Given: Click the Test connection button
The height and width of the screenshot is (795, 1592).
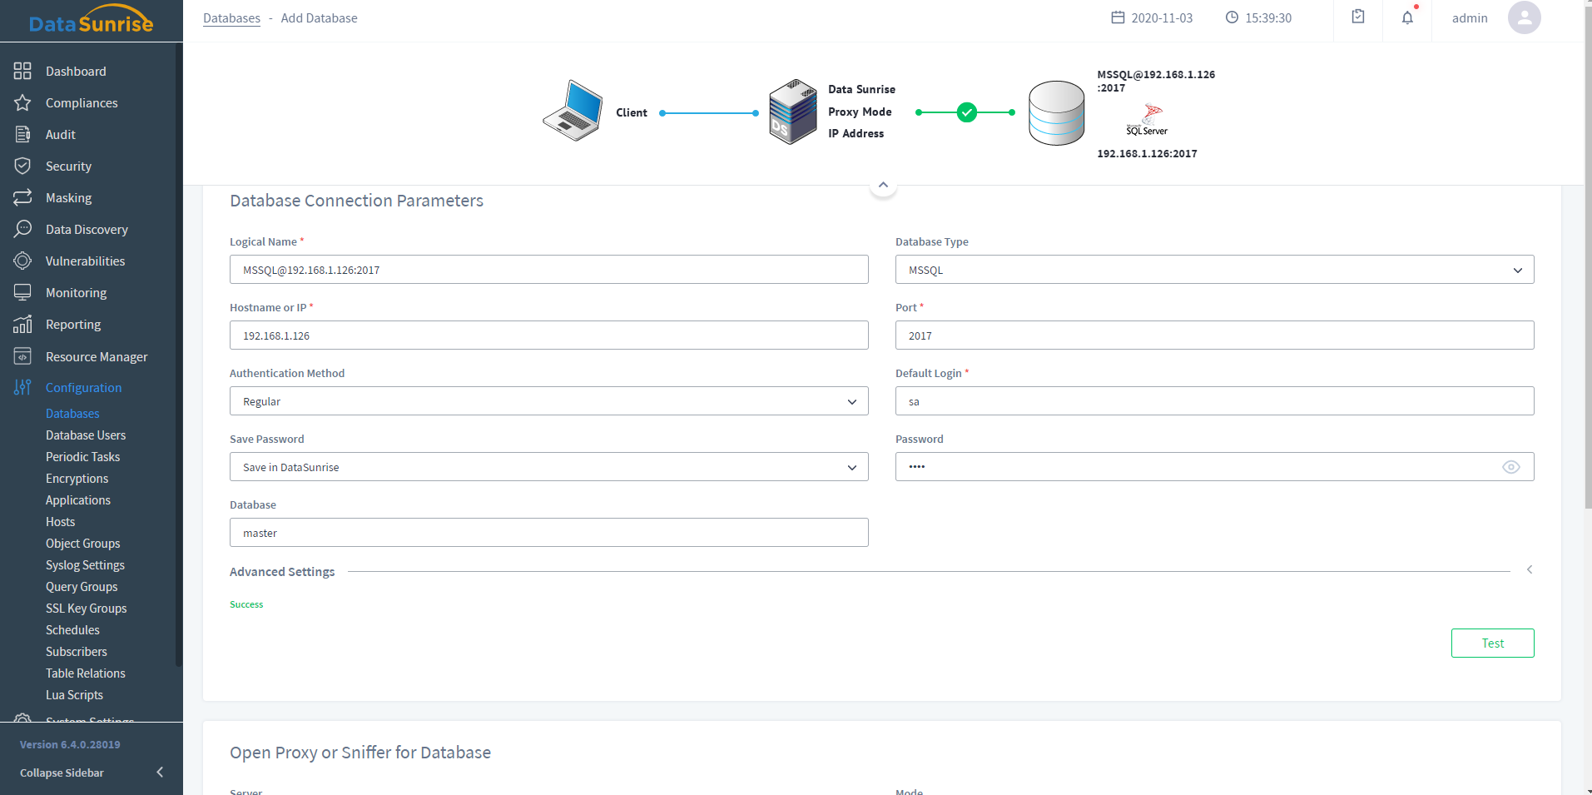Looking at the screenshot, I should (x=1492, y=643).
